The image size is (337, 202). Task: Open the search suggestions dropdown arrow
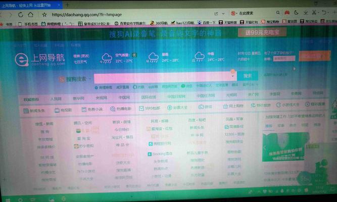click(x=233, y=76)
